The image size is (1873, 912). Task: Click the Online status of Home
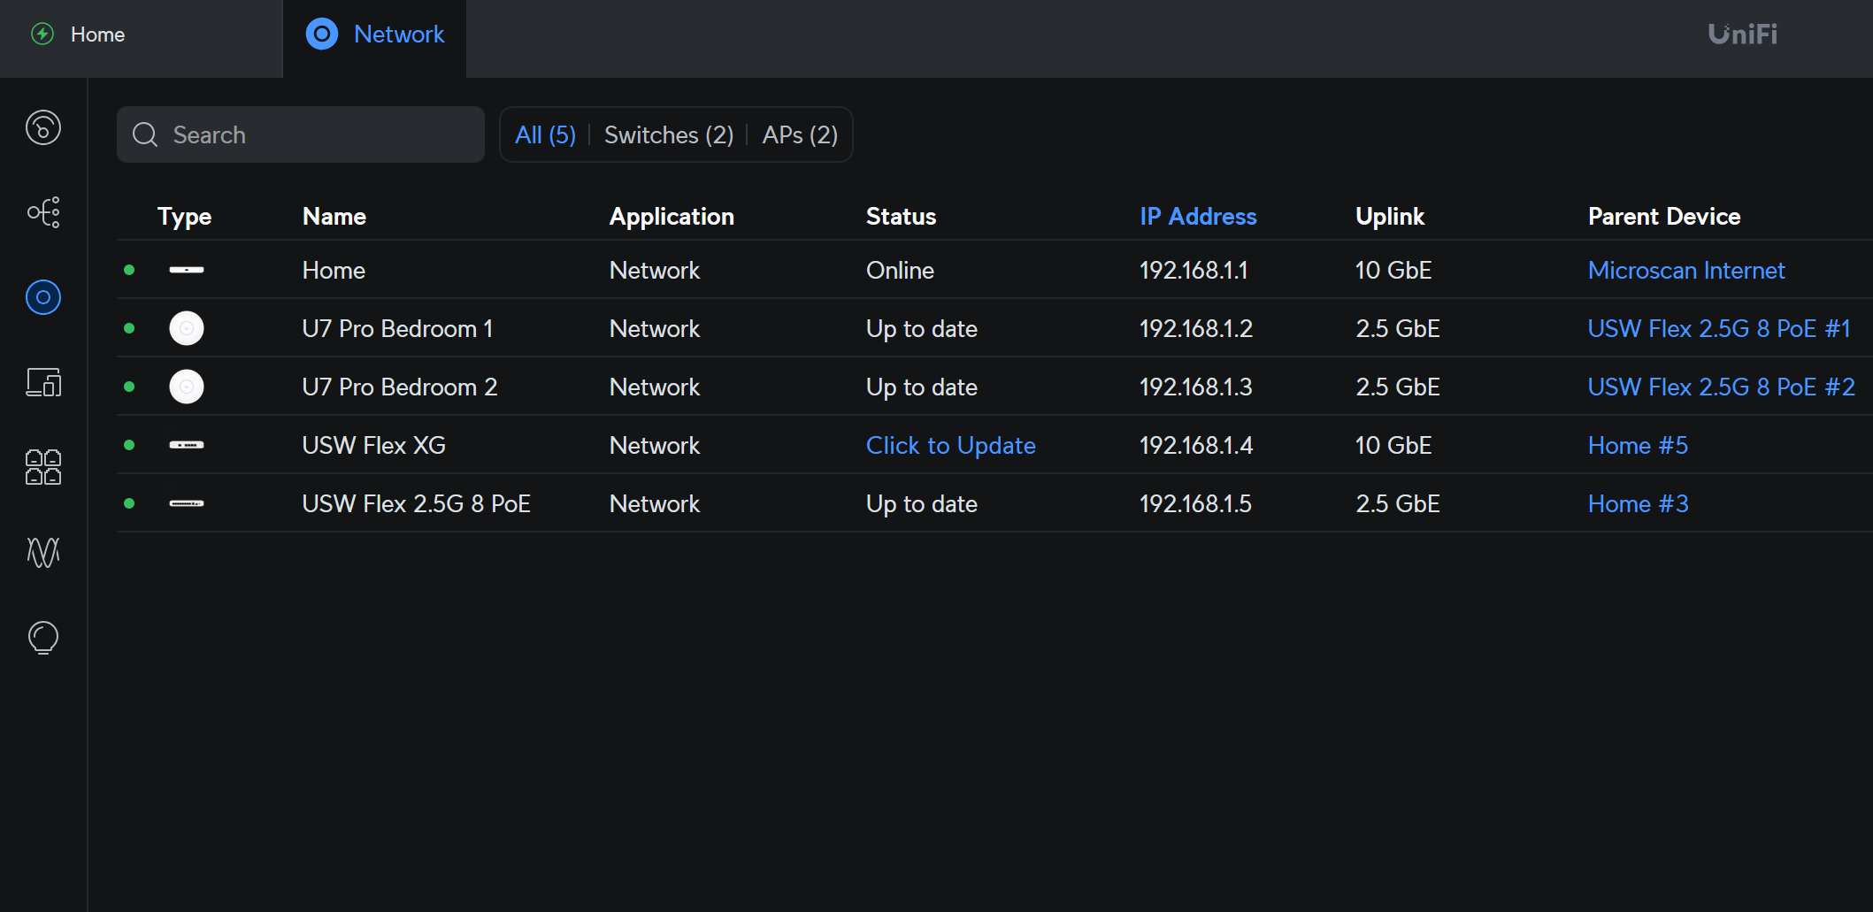coord(900,270)
